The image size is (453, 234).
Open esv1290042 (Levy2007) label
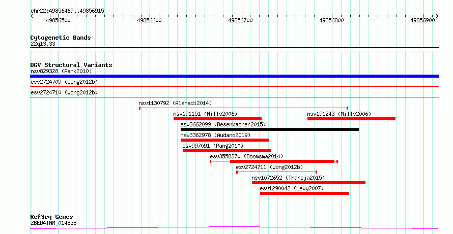[x=292, y=188]
